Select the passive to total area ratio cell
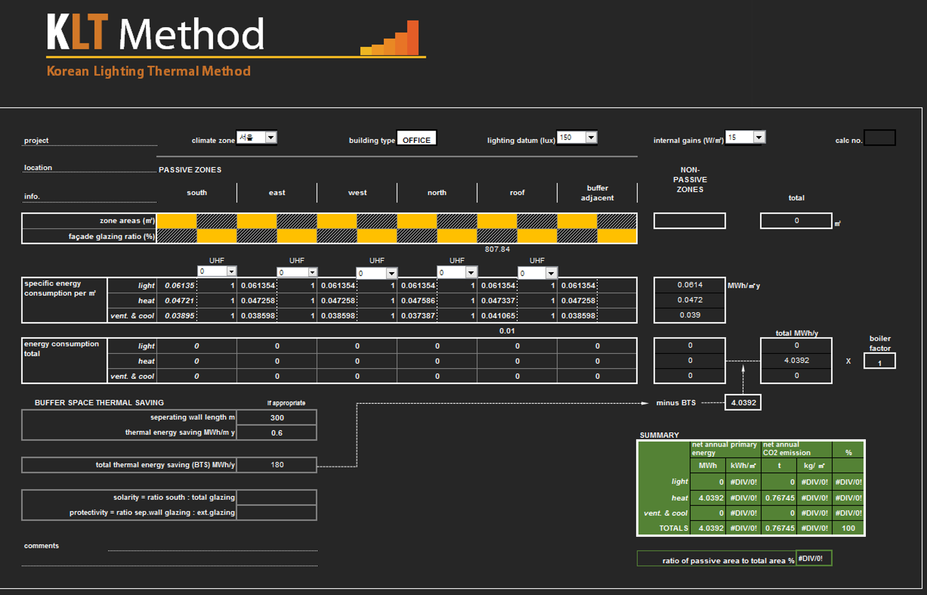The width and height of the screenshot is (927, 595). point(813,559)
